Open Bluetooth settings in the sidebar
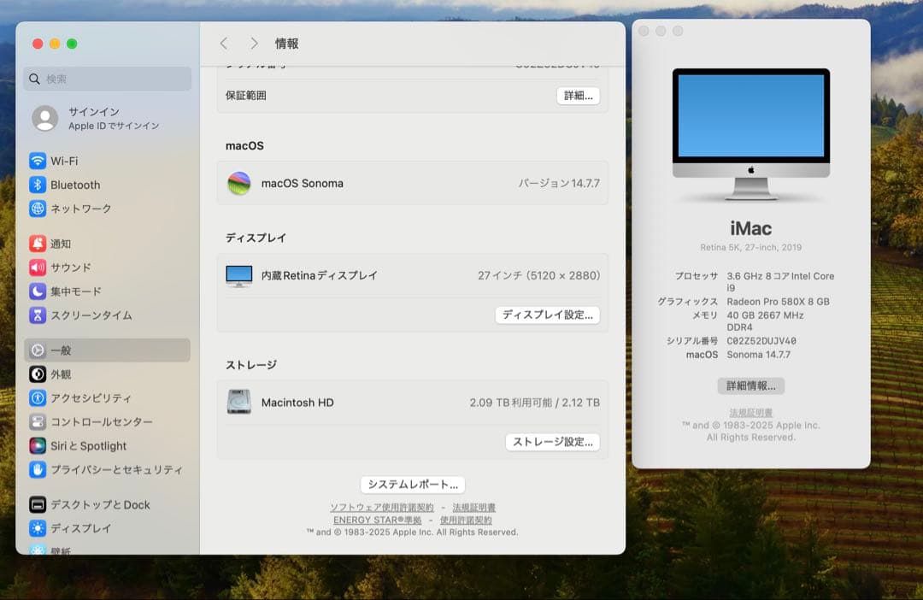 (x=69, y=185)
